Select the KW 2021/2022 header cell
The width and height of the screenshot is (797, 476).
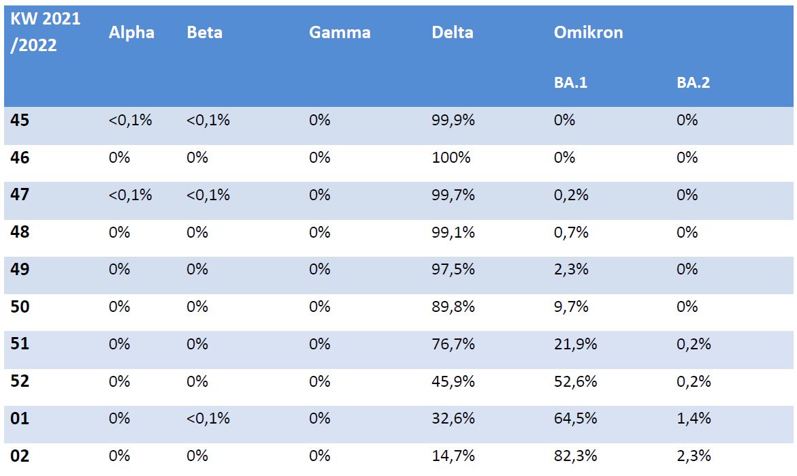[46, 33]
